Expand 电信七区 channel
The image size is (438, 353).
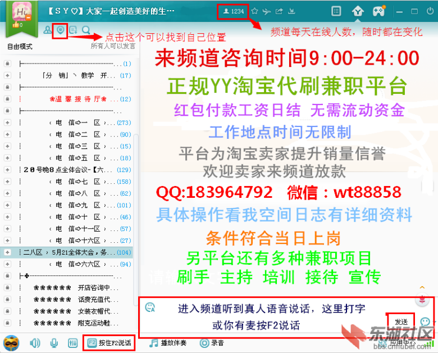tap(7, 182)
